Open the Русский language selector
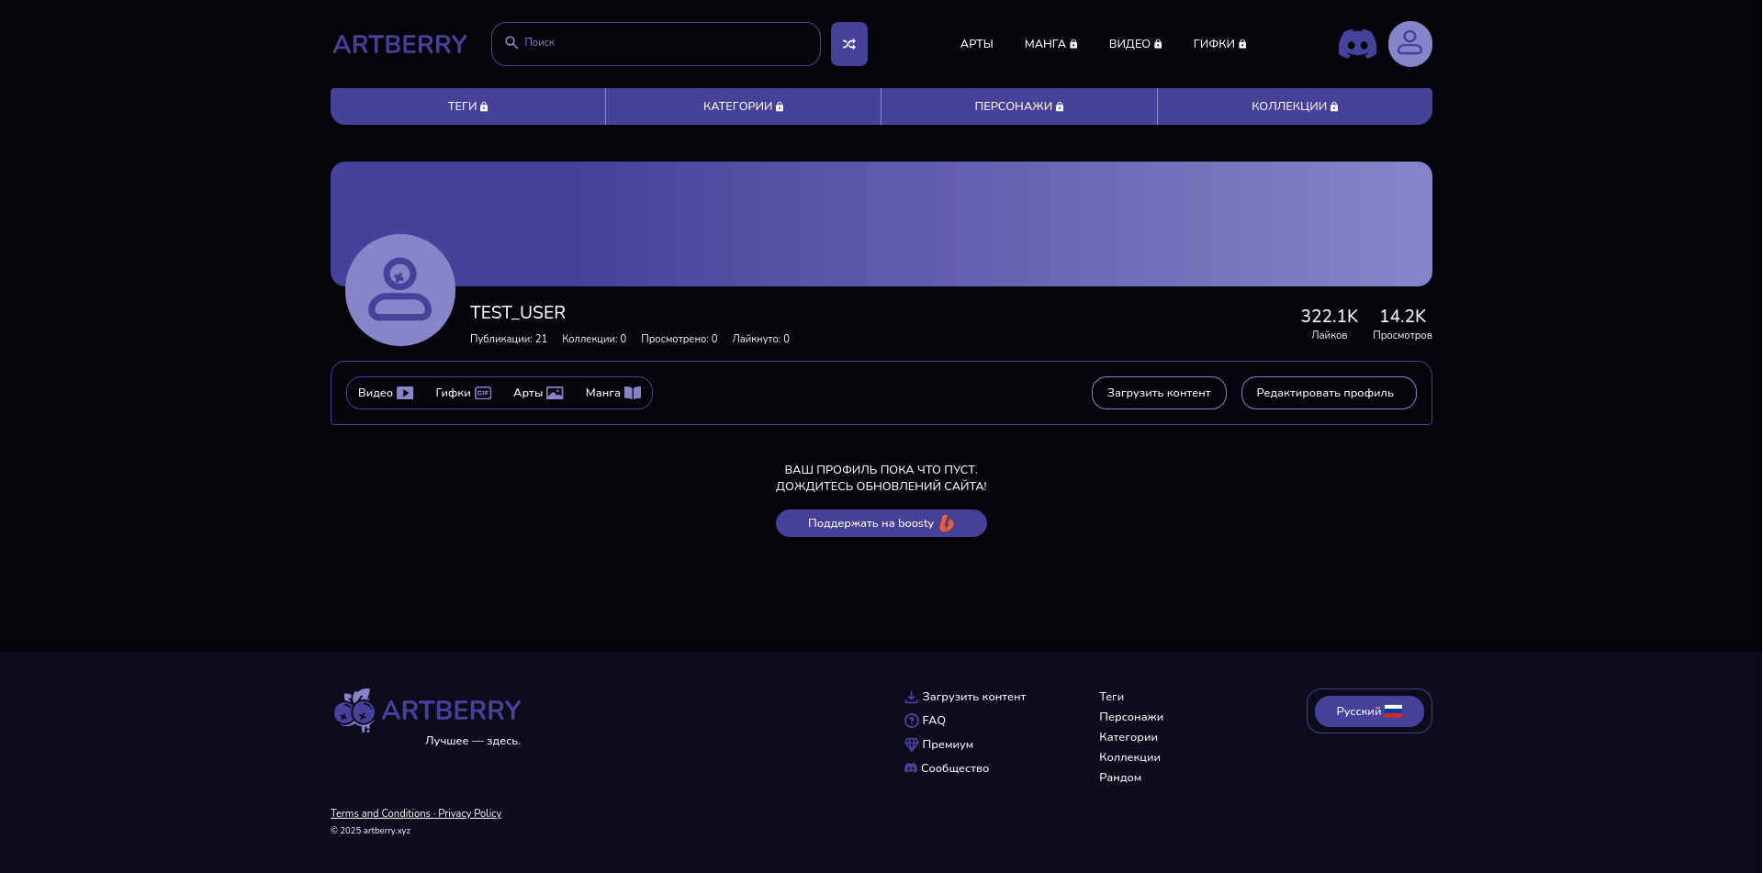Image resolution: width=1763 pixels, height=873 pixels. tap(1369, 711)
